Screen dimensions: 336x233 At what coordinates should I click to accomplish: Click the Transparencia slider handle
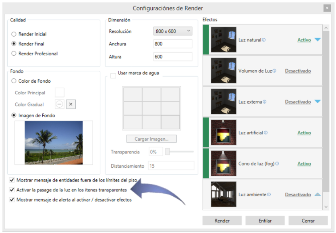pos(168,151)
